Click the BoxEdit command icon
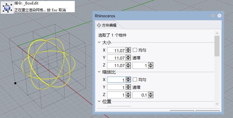This screenshot has width=233, height=118. [7, 8]
